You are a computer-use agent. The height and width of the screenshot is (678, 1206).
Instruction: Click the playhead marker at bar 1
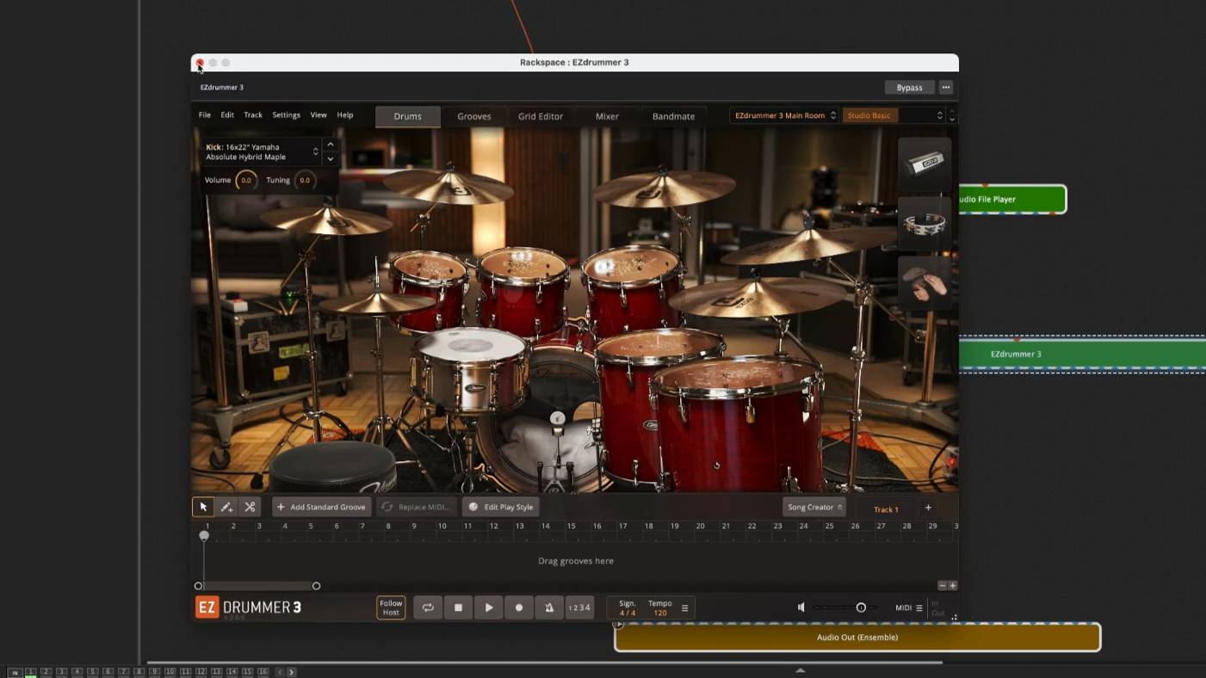point(204,535)
